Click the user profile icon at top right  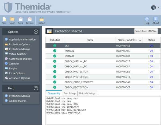(x=153, y=7)
